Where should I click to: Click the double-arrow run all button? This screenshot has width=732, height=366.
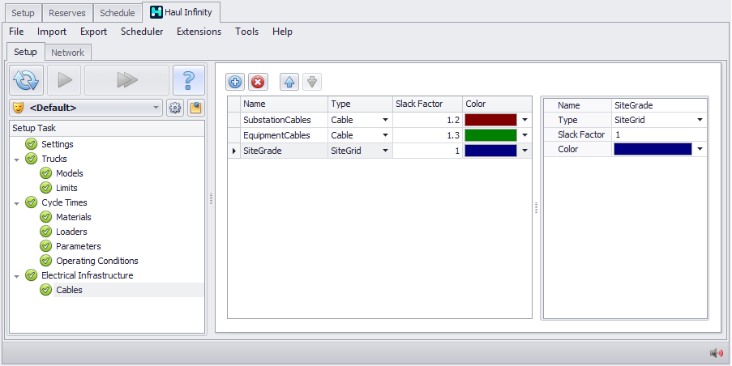(x=126, y=80)
